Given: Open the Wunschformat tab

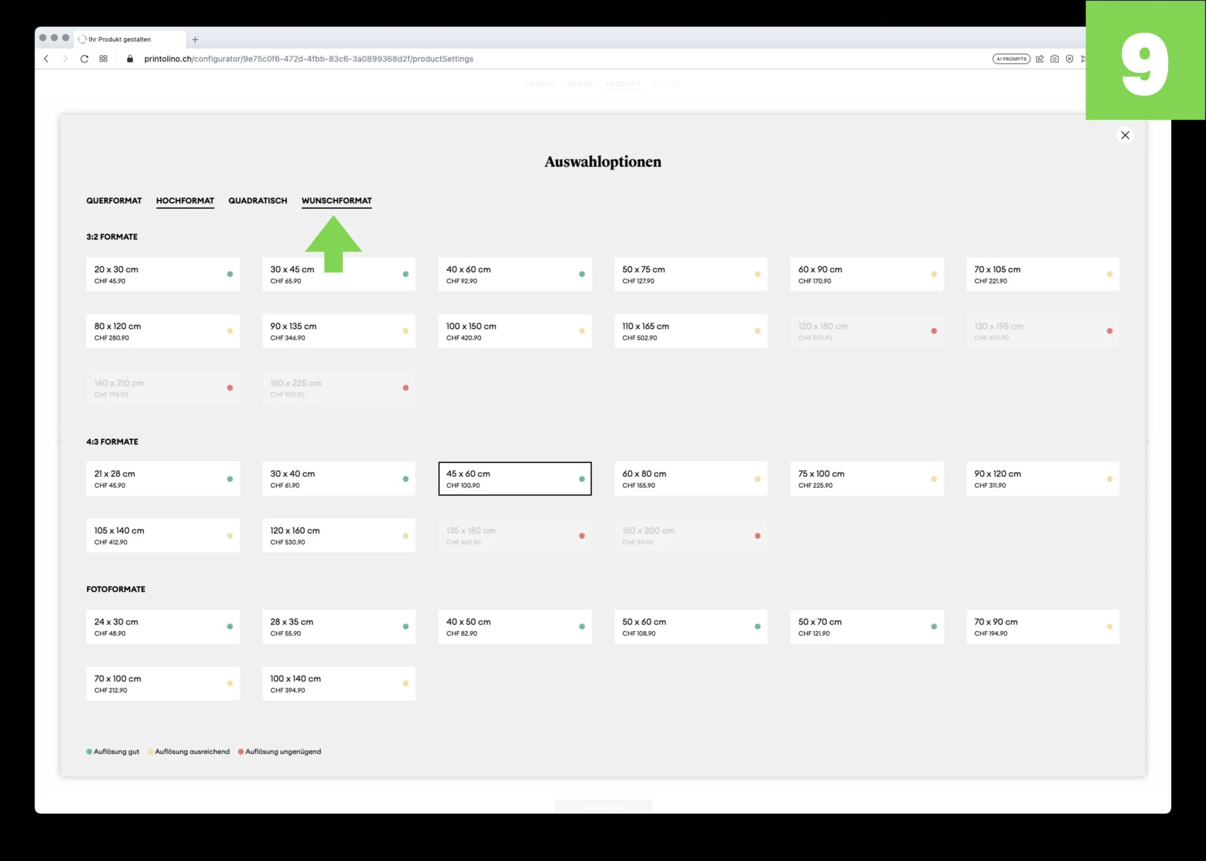Looking at the screenshot, I should pyautogui.click(x=337, y=200).
